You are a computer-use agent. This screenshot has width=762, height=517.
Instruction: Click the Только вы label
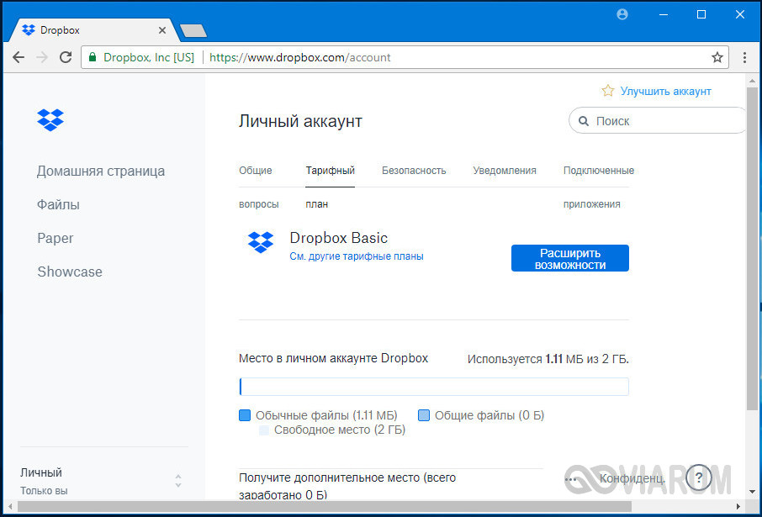44,491
